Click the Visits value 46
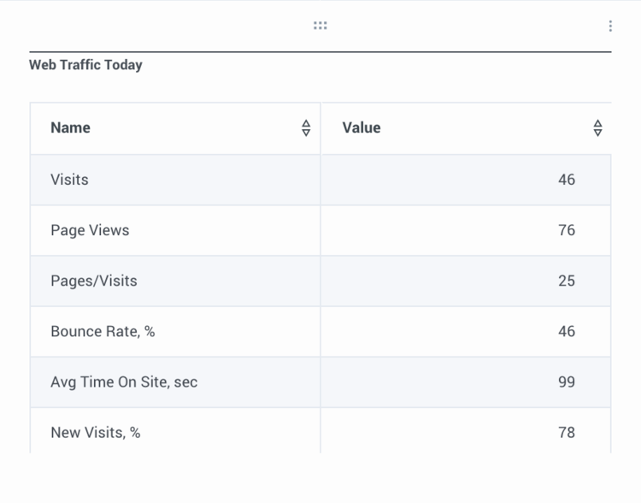The image size is (641, 503). [567, 180]
